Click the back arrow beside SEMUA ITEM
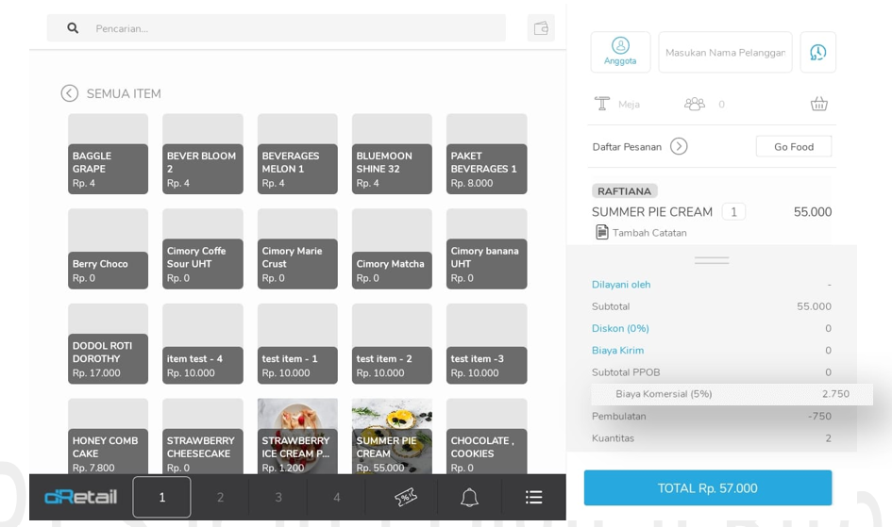Screen dimensions: 892x527 click(70, 93)
